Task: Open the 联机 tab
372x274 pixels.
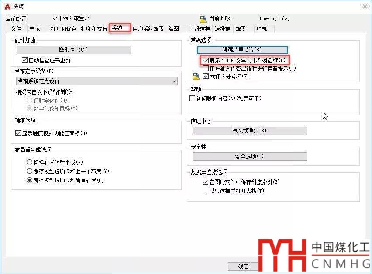Action: (x=262, y=29)
